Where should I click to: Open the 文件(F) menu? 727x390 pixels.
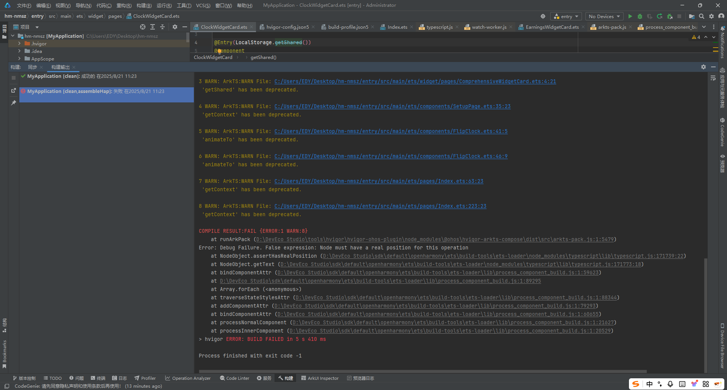[24, 5]
